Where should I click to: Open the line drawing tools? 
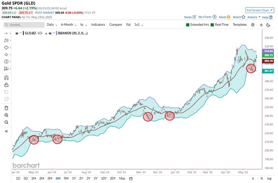(x=7, y=40)
